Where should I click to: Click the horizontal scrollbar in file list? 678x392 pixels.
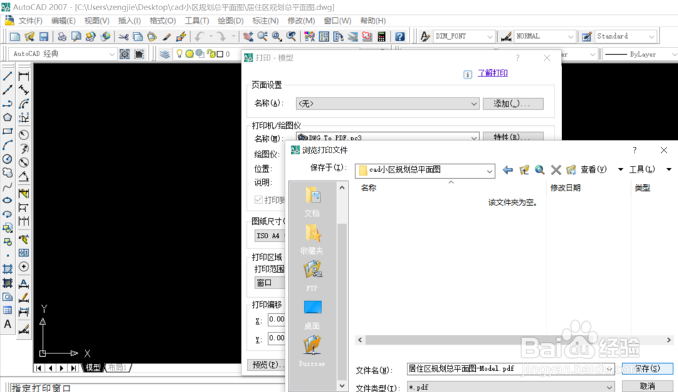pos(514,340)
